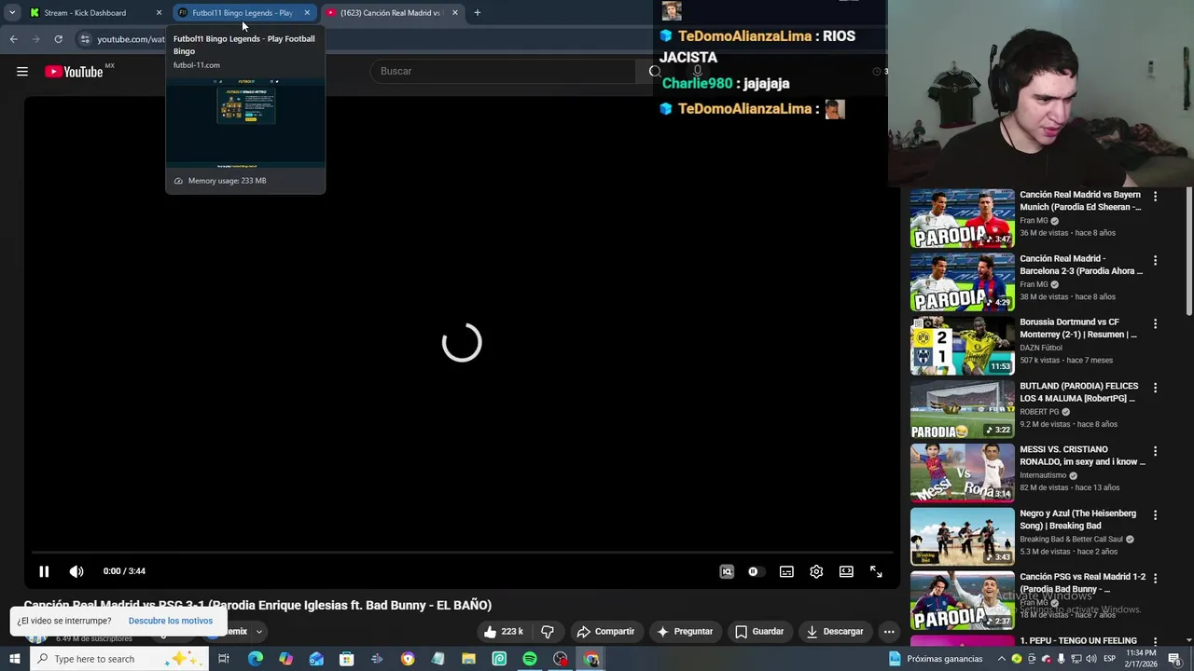This screenshot has height=671, width=1194.
Task: Open DAZN Fútbol channel name
Action: point(1041,348)
